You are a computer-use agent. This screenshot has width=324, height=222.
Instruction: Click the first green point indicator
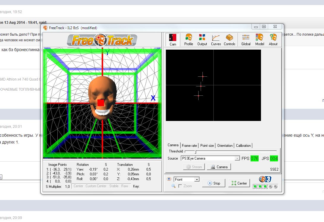(x=255, y=186)
